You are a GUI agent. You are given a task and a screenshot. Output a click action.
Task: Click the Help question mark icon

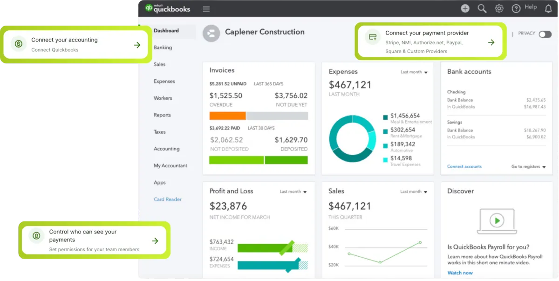click(516, 8)
